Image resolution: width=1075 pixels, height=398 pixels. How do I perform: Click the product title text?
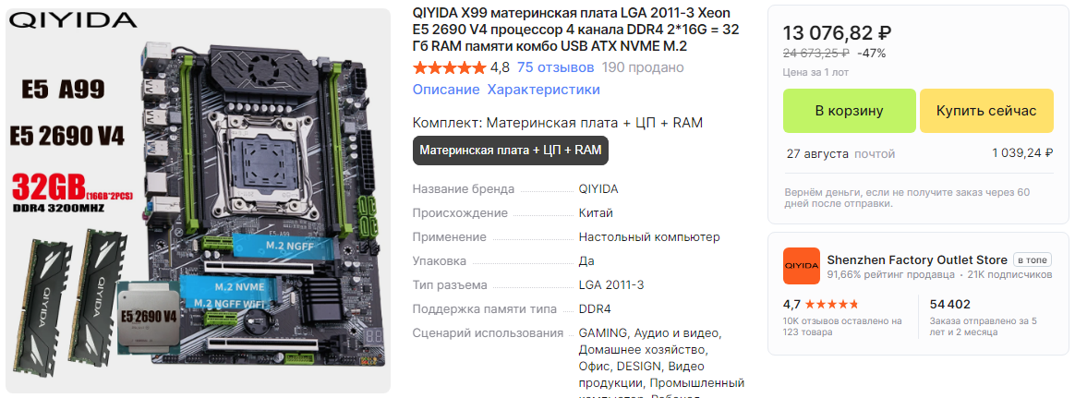576,30
